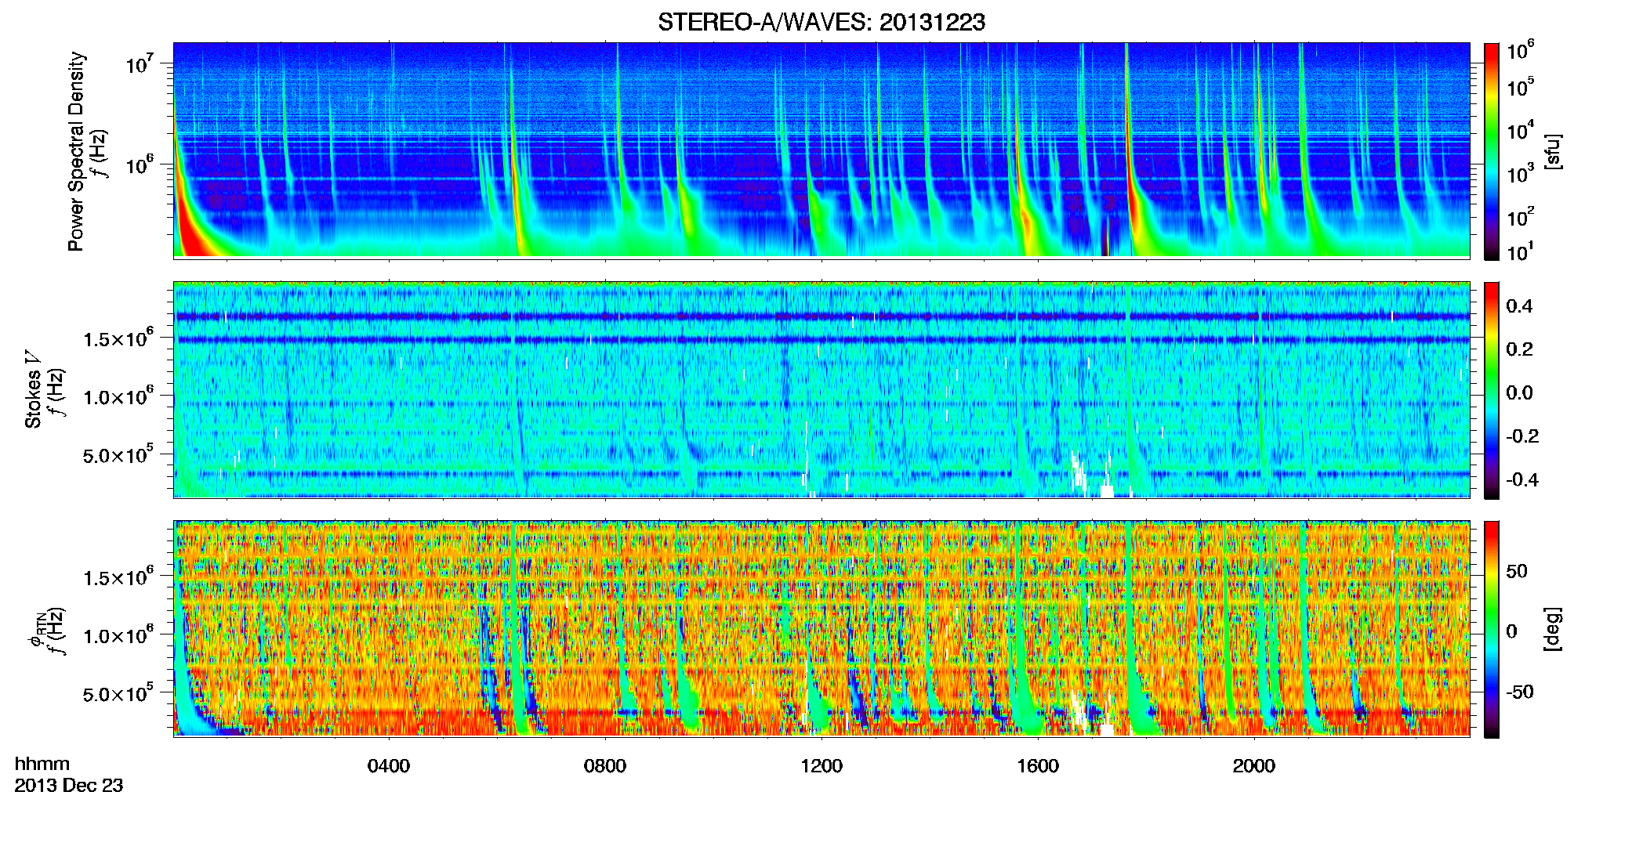1643x846 pixels.
Task: Click the 2000 time tick label
Action: pyautogui.click(x=1254, y=766)
